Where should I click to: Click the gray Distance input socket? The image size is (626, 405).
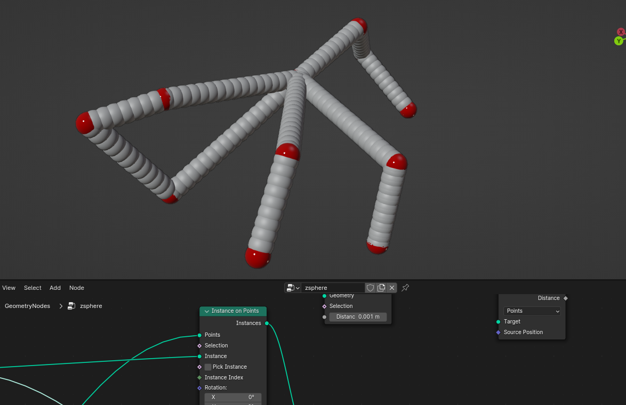point(324,317)
